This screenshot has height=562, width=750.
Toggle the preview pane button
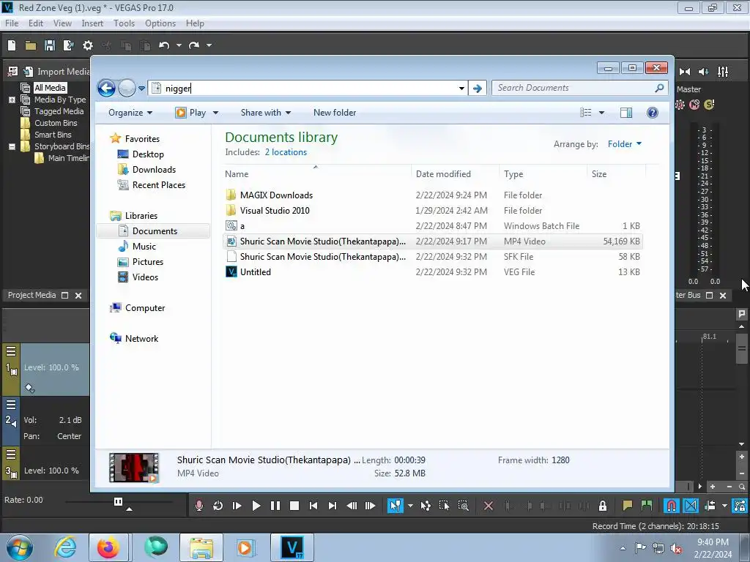point(626,113)
